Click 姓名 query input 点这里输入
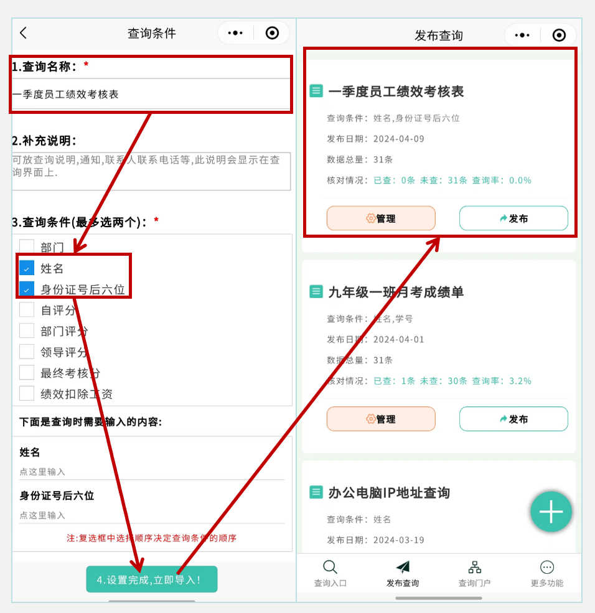Image resolution: width=595 pixels, height=613 pixels. pos(152,472)
